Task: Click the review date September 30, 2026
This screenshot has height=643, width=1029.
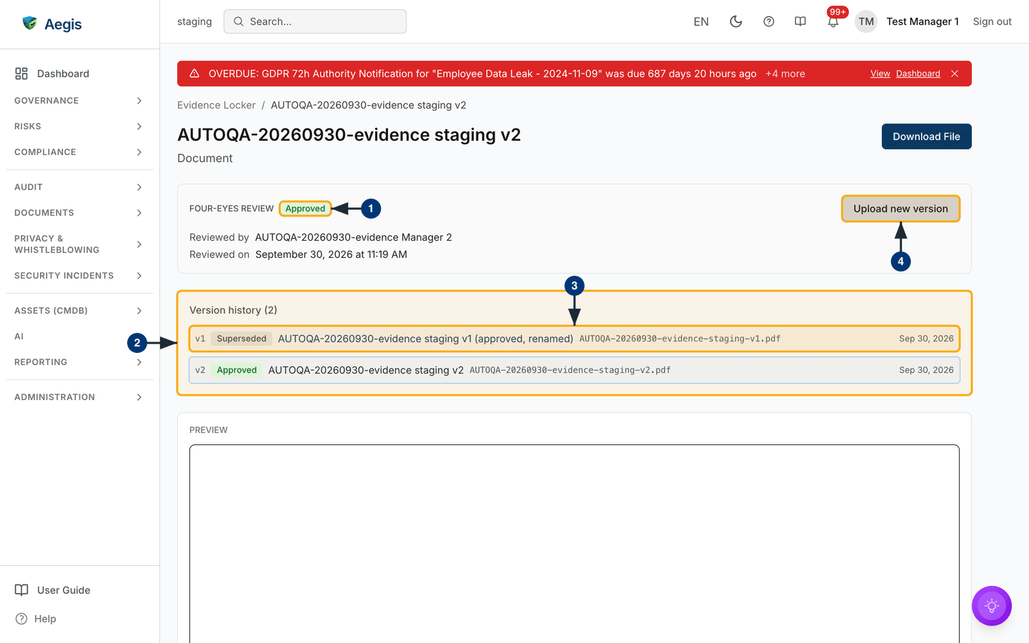Action: 331,254
